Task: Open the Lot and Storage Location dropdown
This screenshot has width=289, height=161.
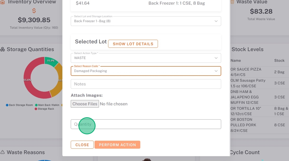Action: [146, 21]
